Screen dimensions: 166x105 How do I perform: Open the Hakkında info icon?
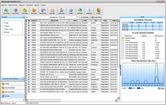[x=89, y=11]
